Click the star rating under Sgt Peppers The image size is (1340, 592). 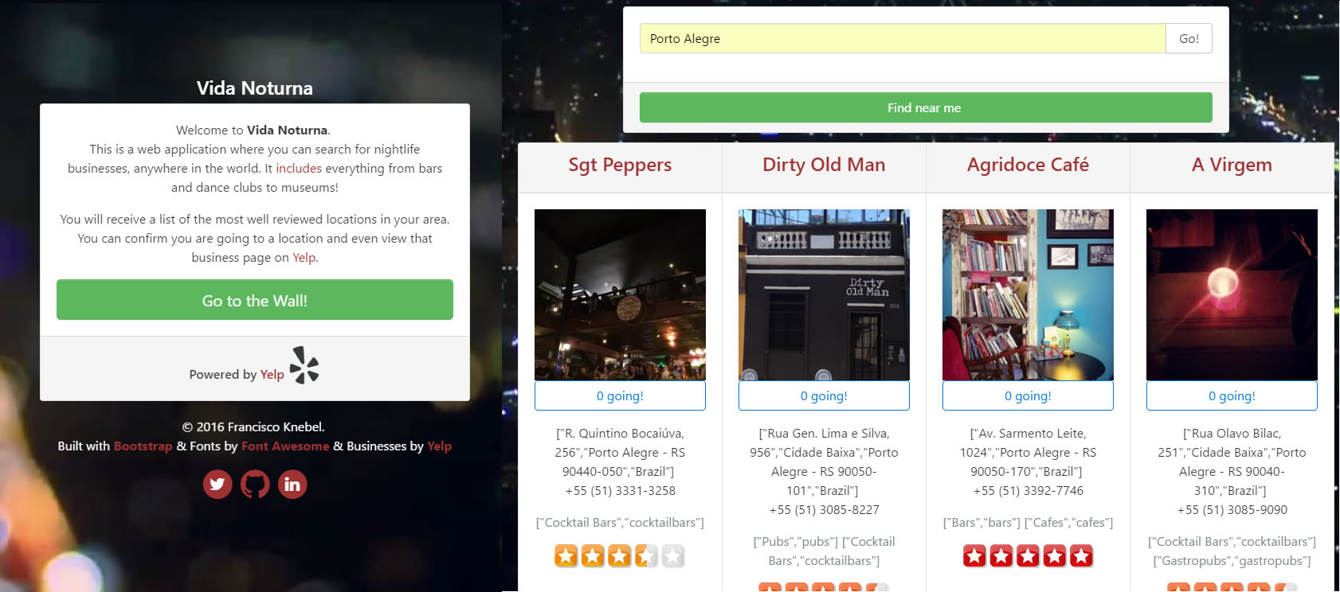pyautogui.click(x=620, y=556)
